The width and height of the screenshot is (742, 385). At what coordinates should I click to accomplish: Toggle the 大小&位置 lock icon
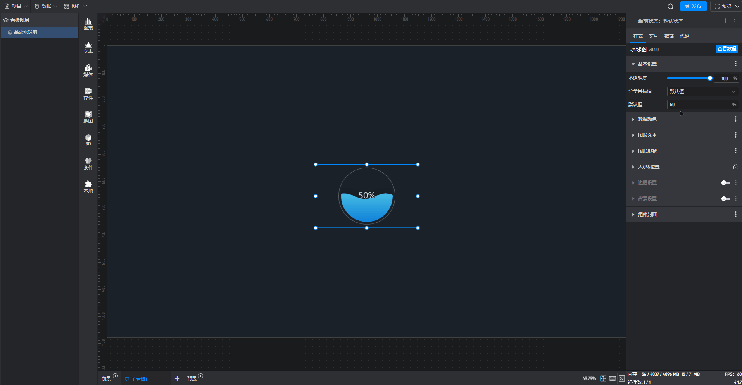coord(735,167)
